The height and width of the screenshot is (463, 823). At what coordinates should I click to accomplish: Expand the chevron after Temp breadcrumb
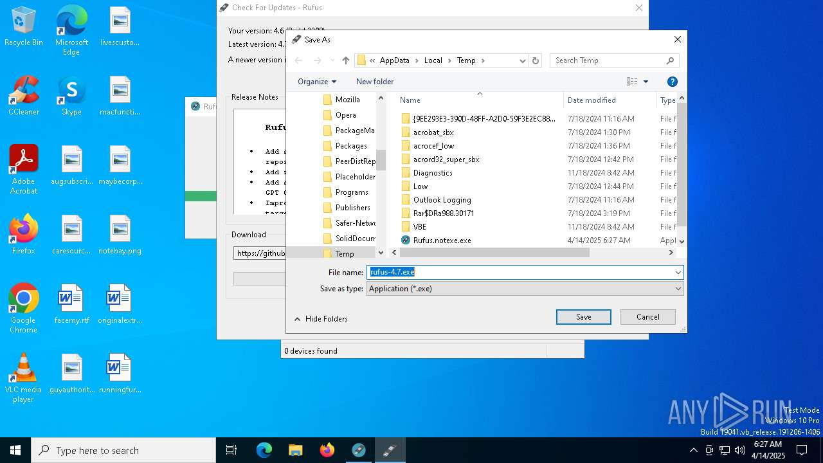click(x=483, y=60)
